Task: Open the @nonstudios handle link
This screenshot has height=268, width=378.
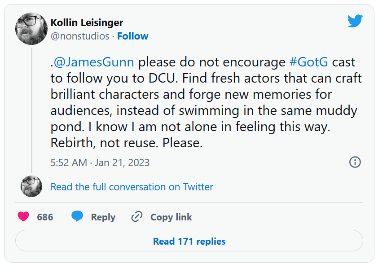Action: tap(80, 36)
